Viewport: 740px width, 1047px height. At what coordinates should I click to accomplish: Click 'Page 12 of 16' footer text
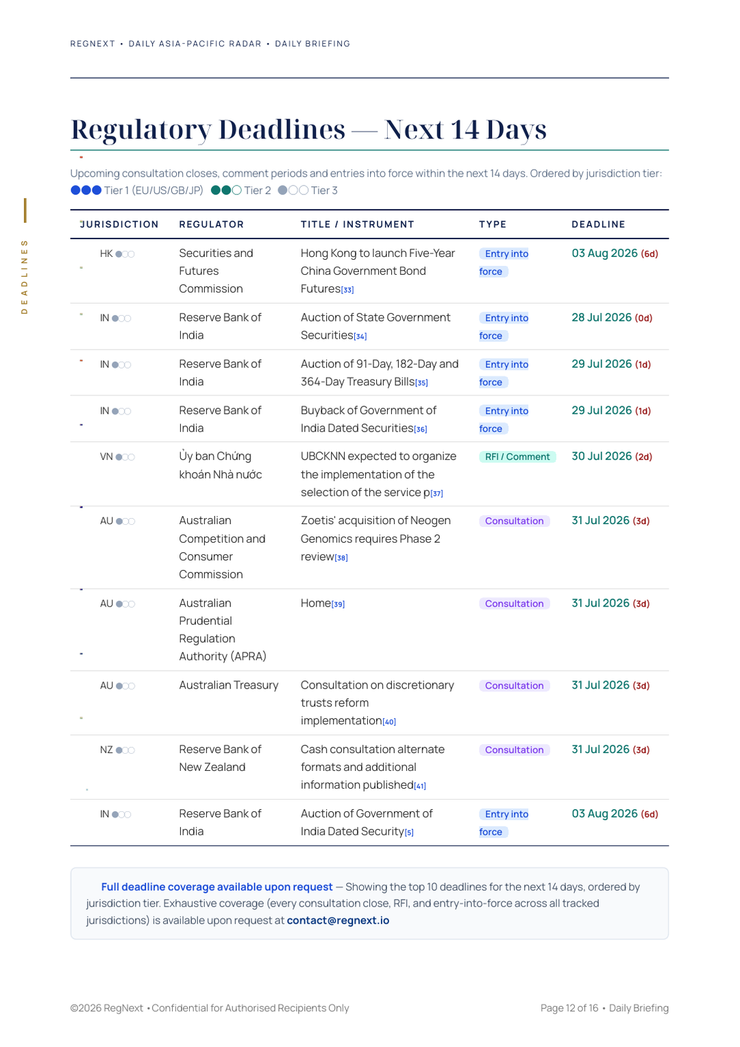569,1008
